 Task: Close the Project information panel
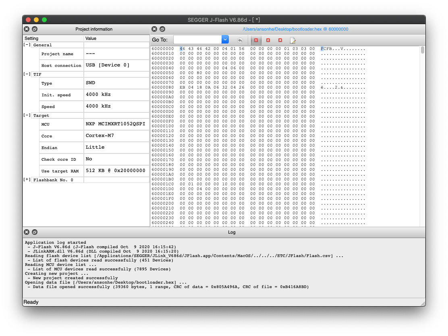pyautogui.click(x=27, y=29)
